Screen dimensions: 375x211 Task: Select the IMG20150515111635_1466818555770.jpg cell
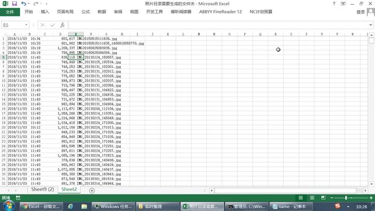111,43
